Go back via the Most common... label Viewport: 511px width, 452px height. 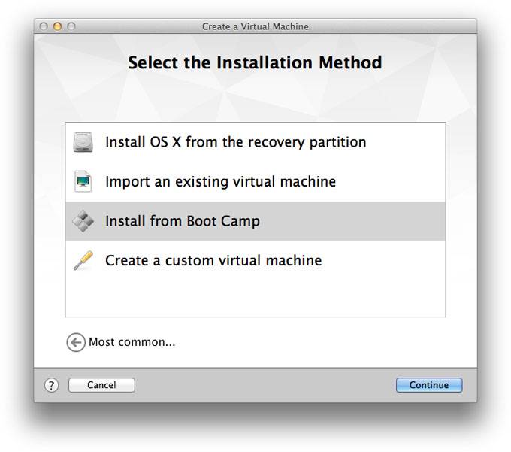pyautogui.click(x=132, y=342)
